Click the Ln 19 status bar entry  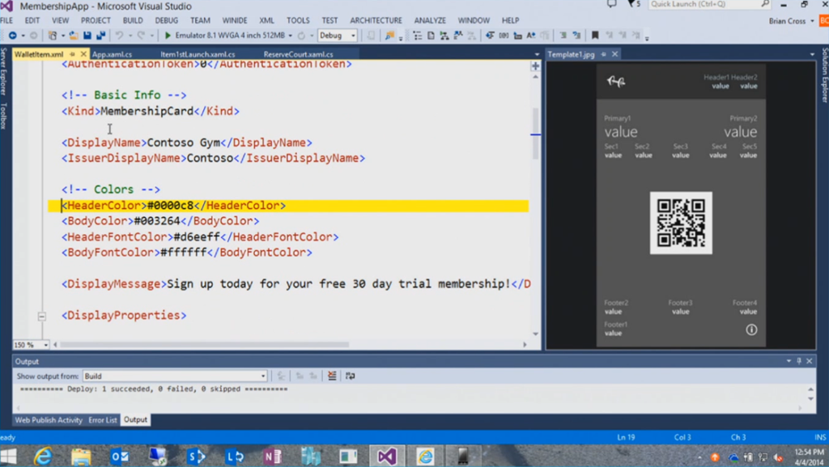(x=626, y=437)
